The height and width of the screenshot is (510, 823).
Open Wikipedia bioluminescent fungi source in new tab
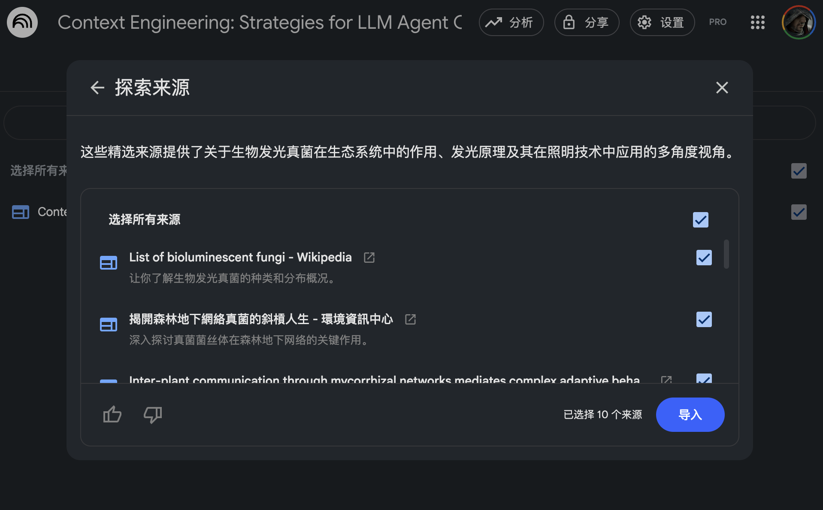[369, 258]
